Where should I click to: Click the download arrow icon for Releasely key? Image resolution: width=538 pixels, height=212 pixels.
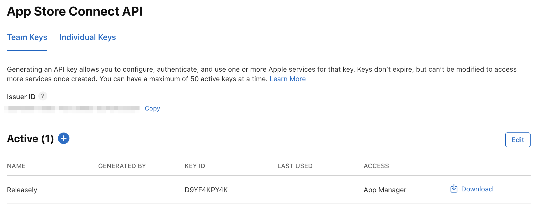pos(454,189)
